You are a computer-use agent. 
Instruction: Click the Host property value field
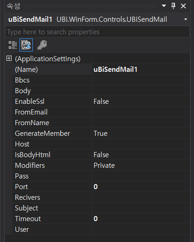[141, 144]
